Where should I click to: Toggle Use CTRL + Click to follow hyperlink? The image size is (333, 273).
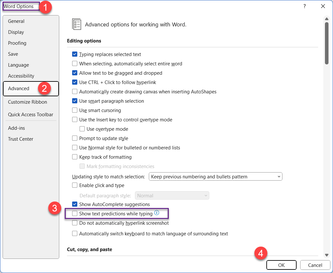coord(74,82)
